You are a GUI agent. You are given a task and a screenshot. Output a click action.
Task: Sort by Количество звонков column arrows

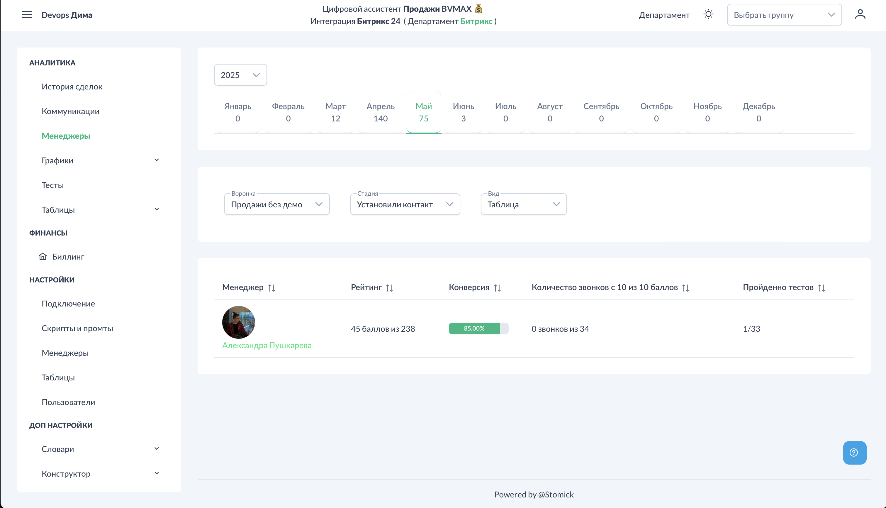(x=685, y=288)
